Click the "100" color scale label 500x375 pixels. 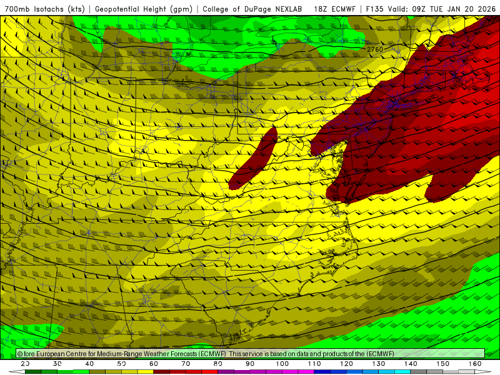(x=282, y=364)
